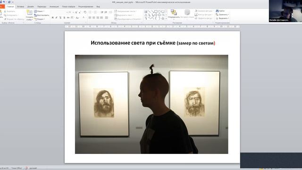The image size is (302, 170).
Task: Open Направление текста text direction dropdown
Action: pyautogui.click(x=126, y=11)
